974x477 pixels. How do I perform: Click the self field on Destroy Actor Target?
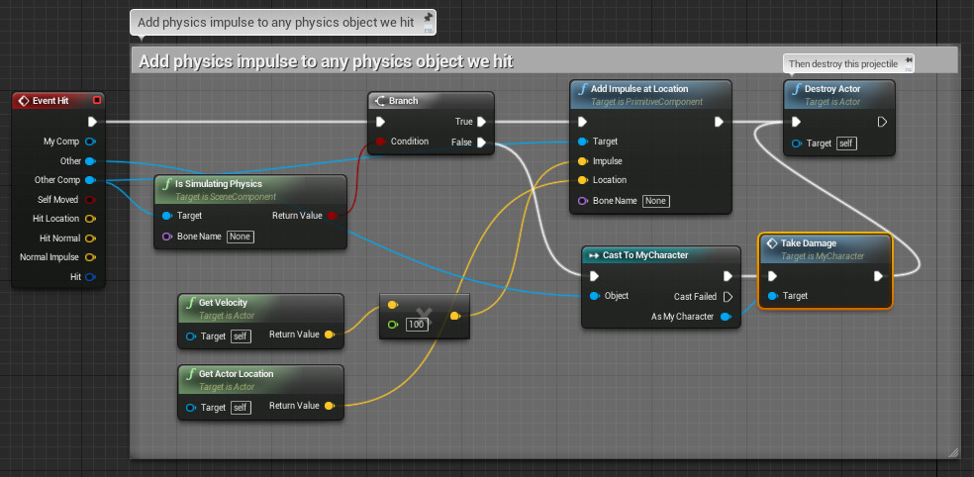[846, 143]
